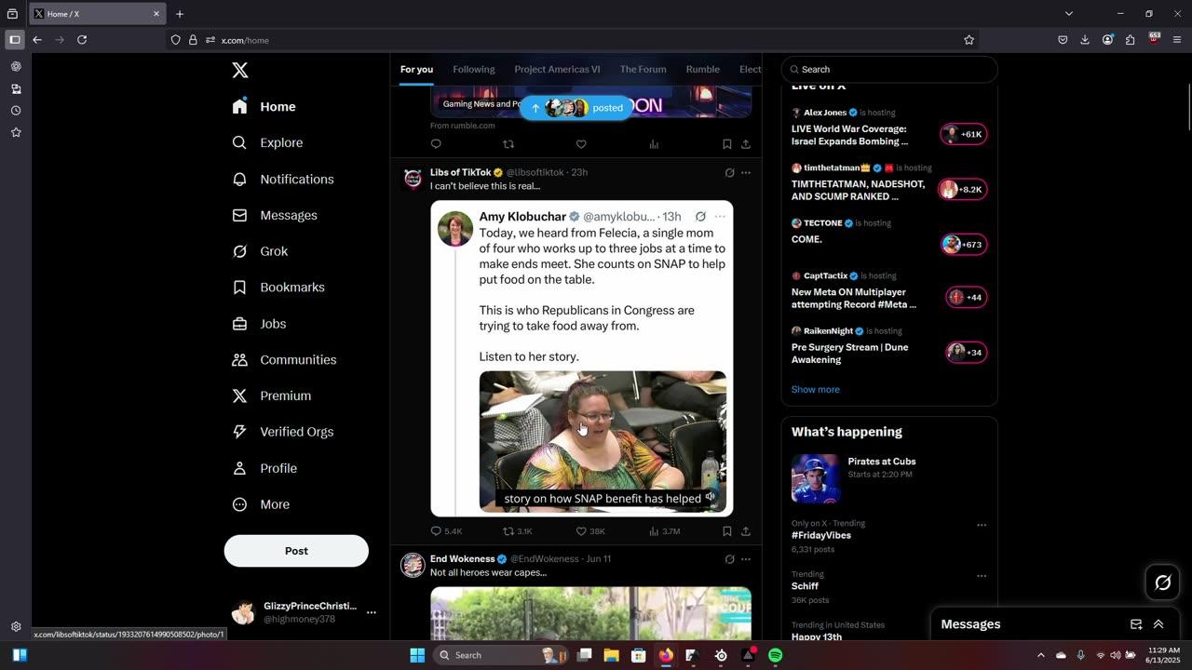Open the Windows Start menu
1192x670 pixels.
point(417,655)
